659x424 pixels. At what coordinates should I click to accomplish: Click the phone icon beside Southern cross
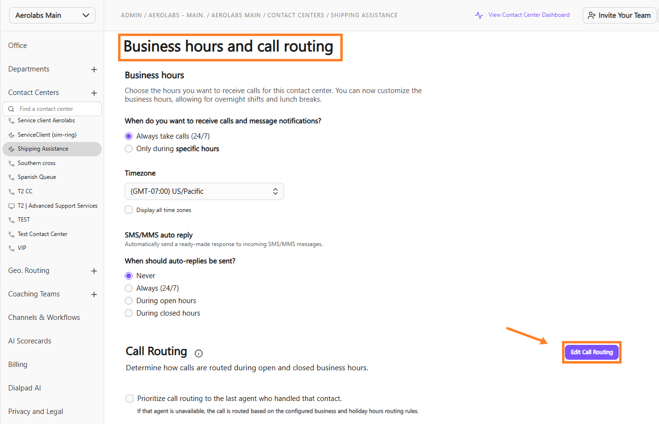(x=12, y=164)
